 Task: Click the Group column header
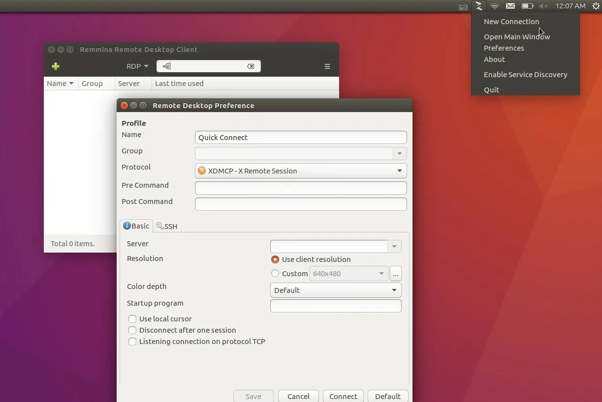[x=97, y=84]
